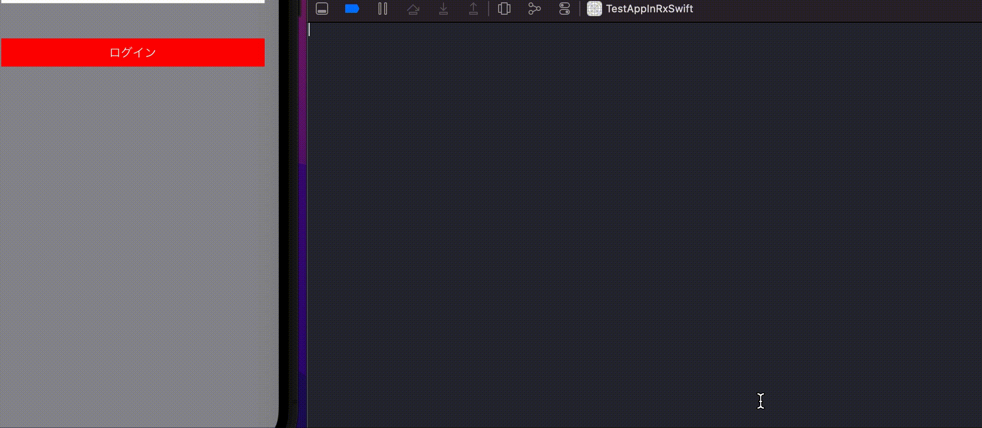Click the step over icon
The image size is (982, 428).
(413, 9)
